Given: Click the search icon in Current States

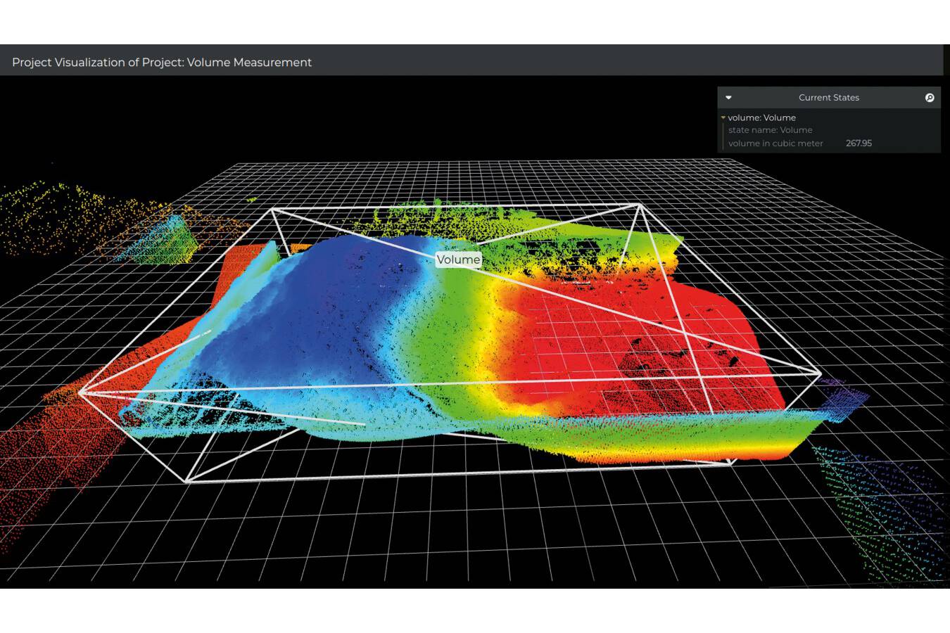Looking at the screenshot, I should click(x=929, y=98).
